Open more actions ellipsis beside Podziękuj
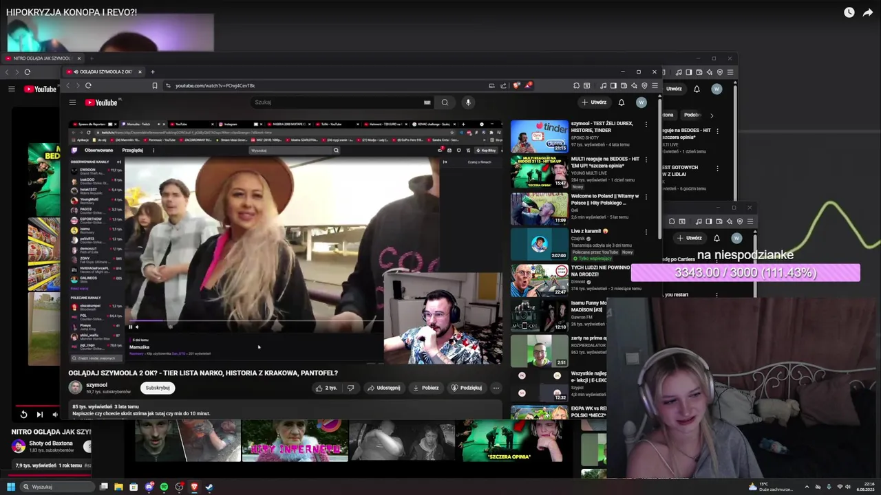881x495 pixels. pos(496,388)
